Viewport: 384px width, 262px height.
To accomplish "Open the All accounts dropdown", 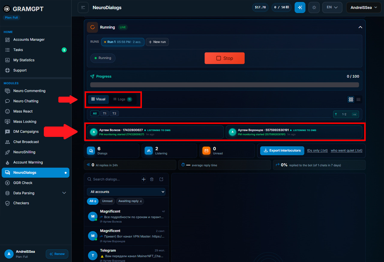I will (126, 192).
